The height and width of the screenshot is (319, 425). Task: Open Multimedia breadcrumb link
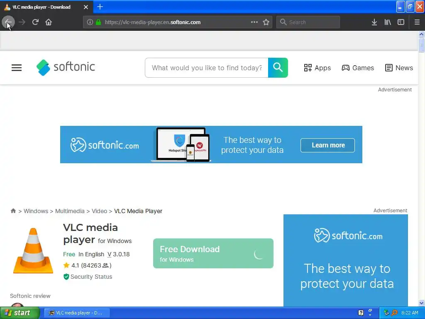70,211
